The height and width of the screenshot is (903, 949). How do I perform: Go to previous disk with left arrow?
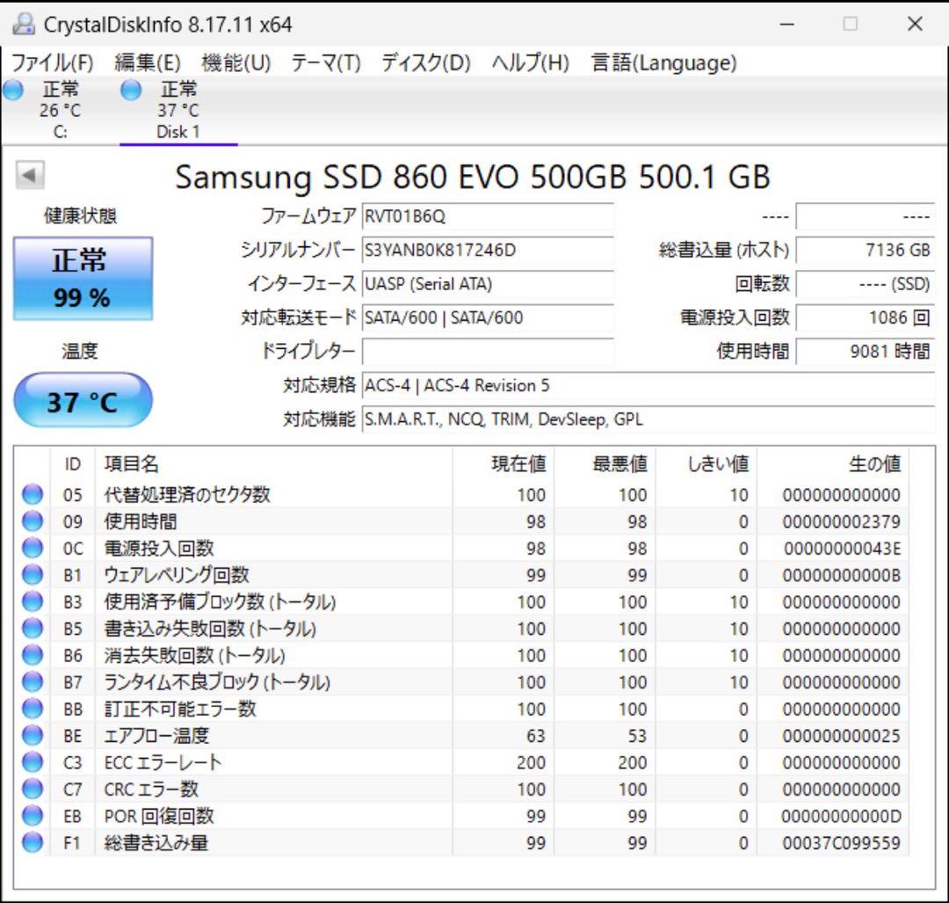pyautogui.click(x=30, y=175)
